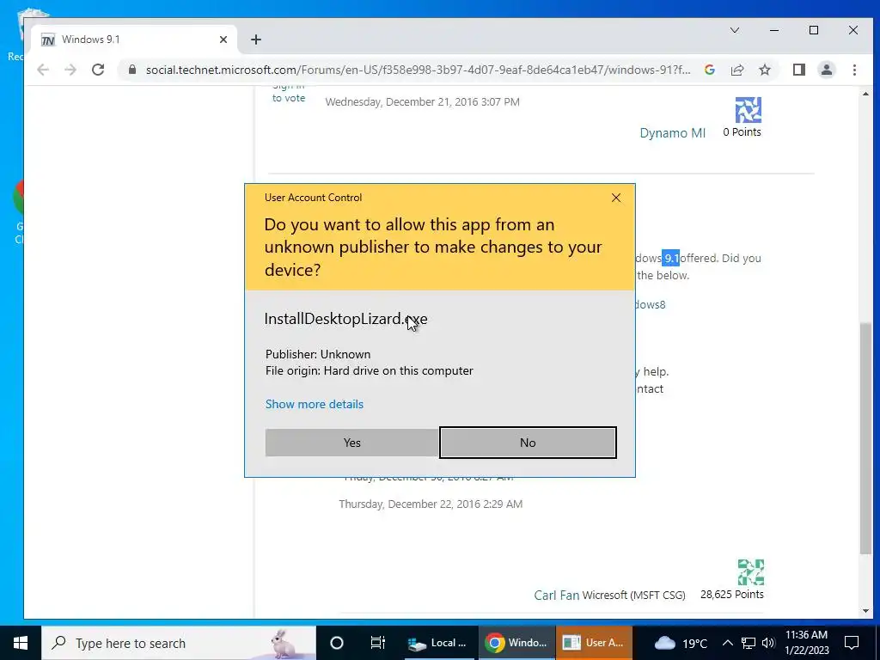Screen dimensions: 880x660
Task: Open Cortana circle icon
Action: coord(336,643)
